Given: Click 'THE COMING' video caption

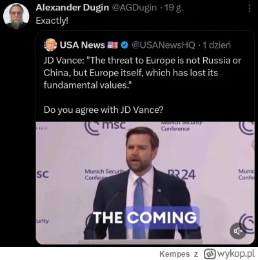Looking at the screenshot, I should coord(145,217).
